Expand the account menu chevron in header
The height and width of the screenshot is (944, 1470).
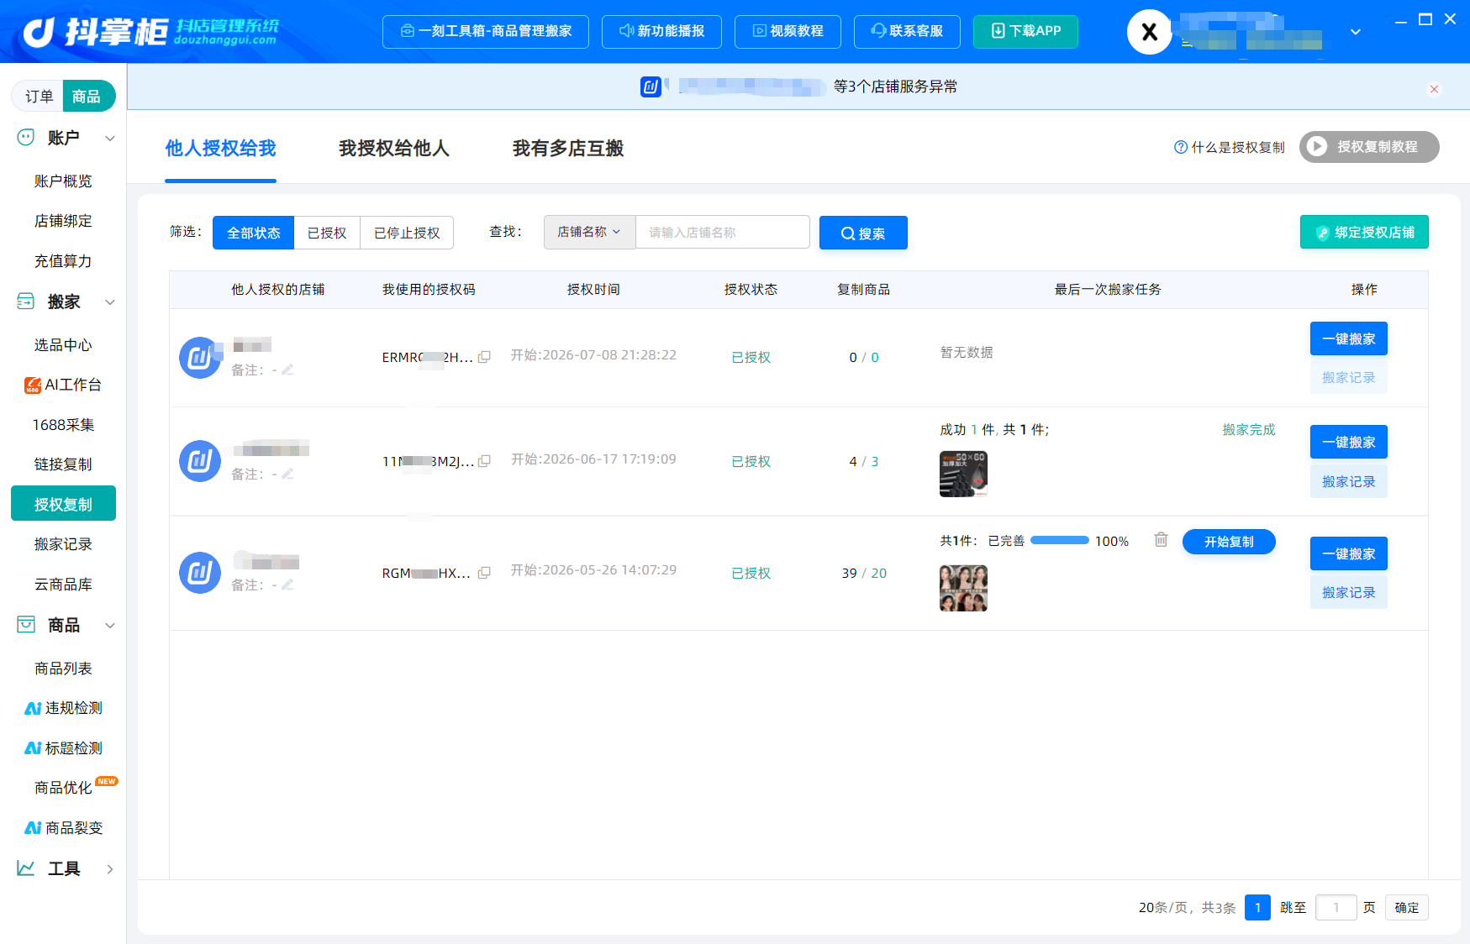(1355, 32)
